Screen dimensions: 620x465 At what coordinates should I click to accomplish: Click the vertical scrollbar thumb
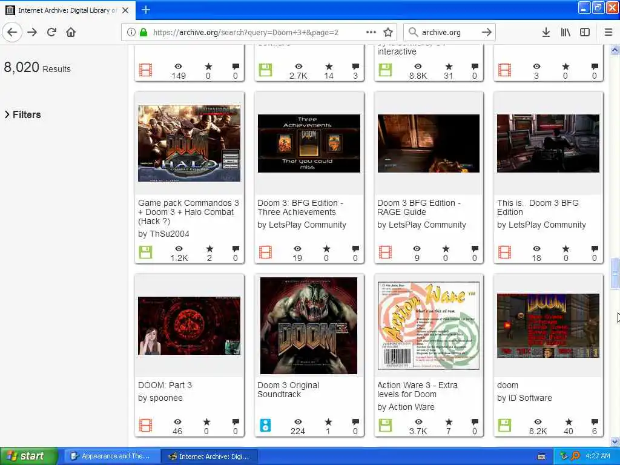point(615,273)
